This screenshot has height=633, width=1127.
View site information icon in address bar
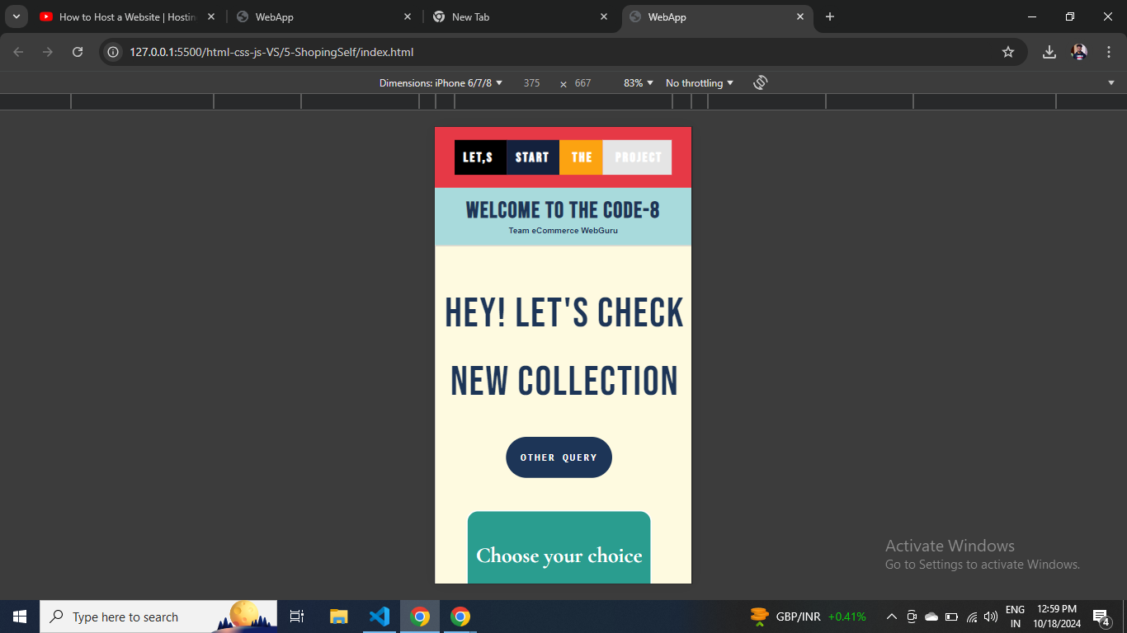pyautogui.click(x=114, y=52)
